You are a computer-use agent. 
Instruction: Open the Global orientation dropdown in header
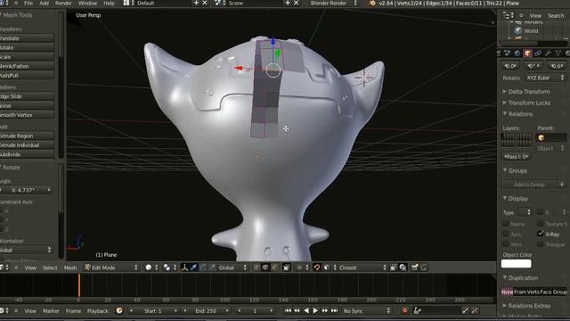coord(232,267)
